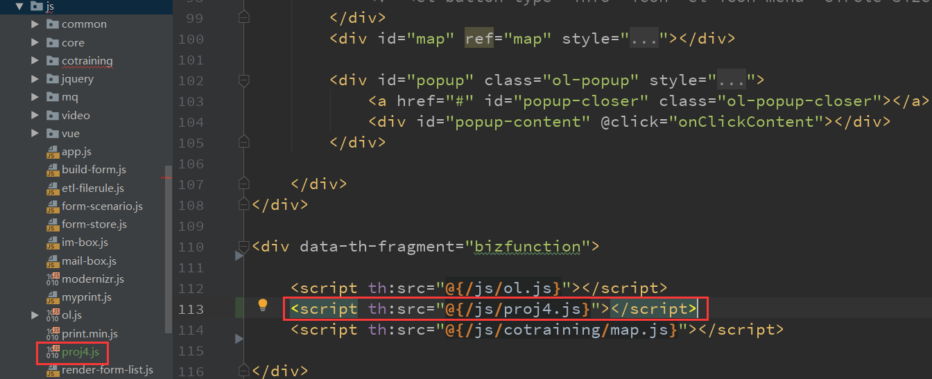Click the fold marker on line 116
Screen dimensions: 932x379
tap(243, 371)
